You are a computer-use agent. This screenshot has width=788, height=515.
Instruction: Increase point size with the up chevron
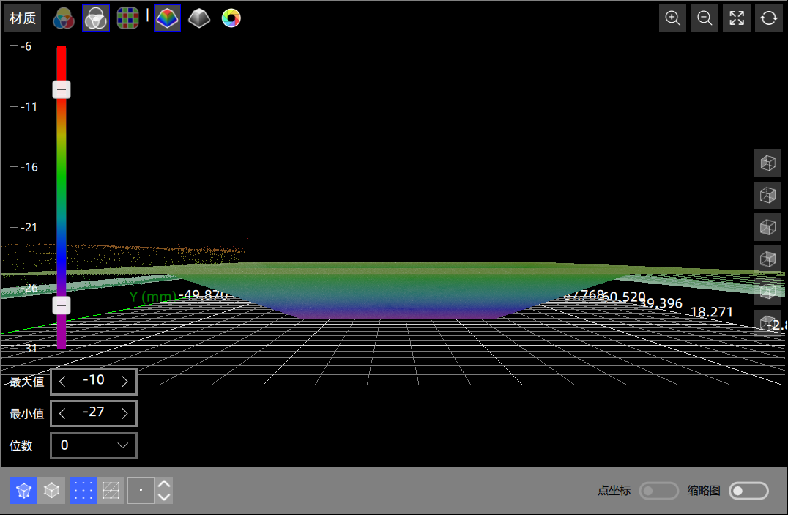click(165, 484)
